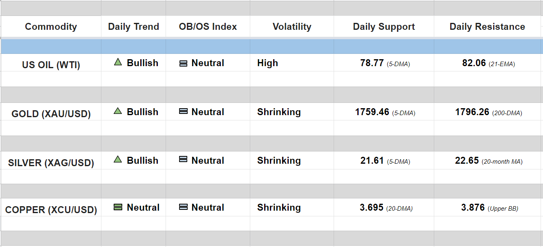The height and width of the screenshot is (247, 543).
Task: Select the Daily Trend column header
Action: (x=133, y=27)
